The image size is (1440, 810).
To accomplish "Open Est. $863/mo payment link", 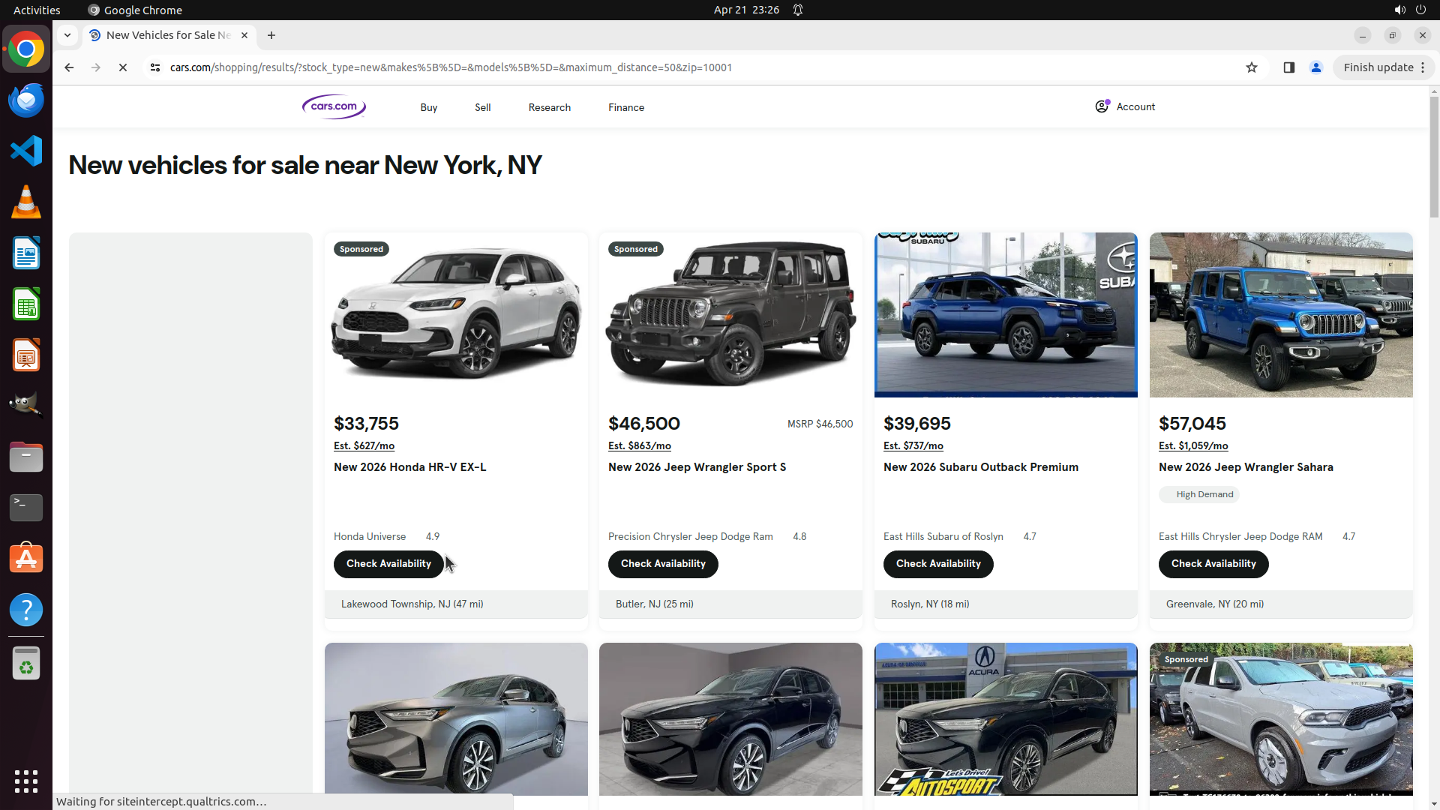I will tap(639, 445).
